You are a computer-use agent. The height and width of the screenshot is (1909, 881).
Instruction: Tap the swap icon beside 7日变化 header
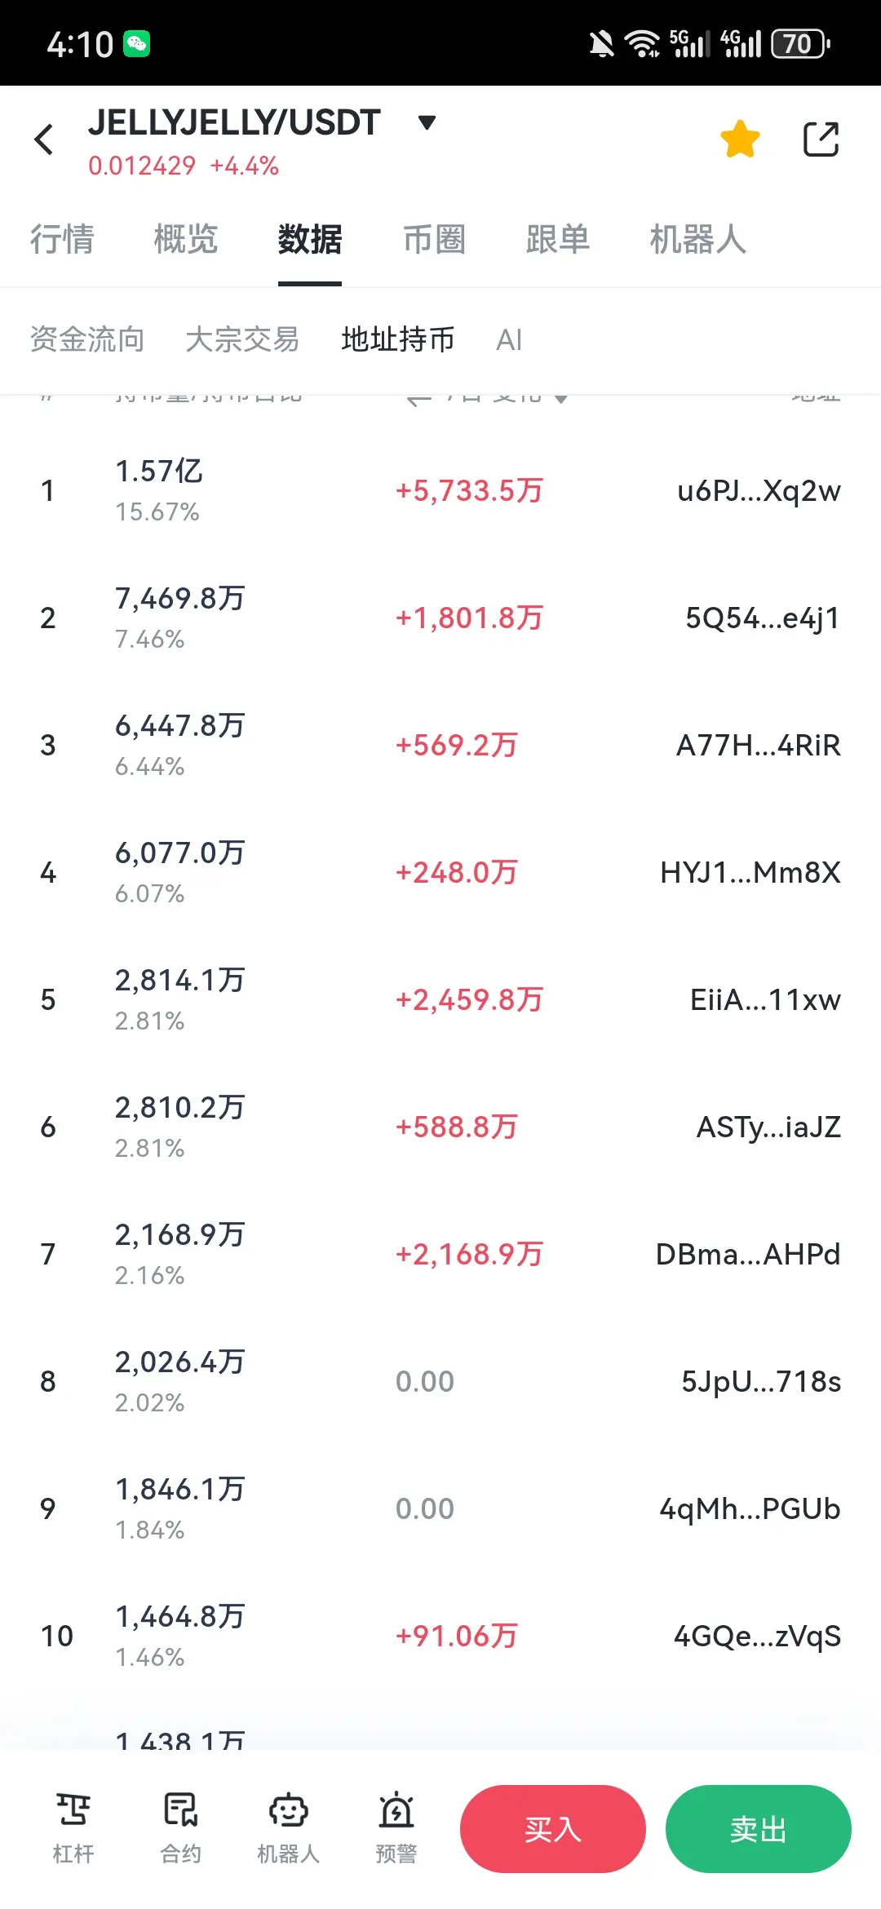tap(418, 399)
